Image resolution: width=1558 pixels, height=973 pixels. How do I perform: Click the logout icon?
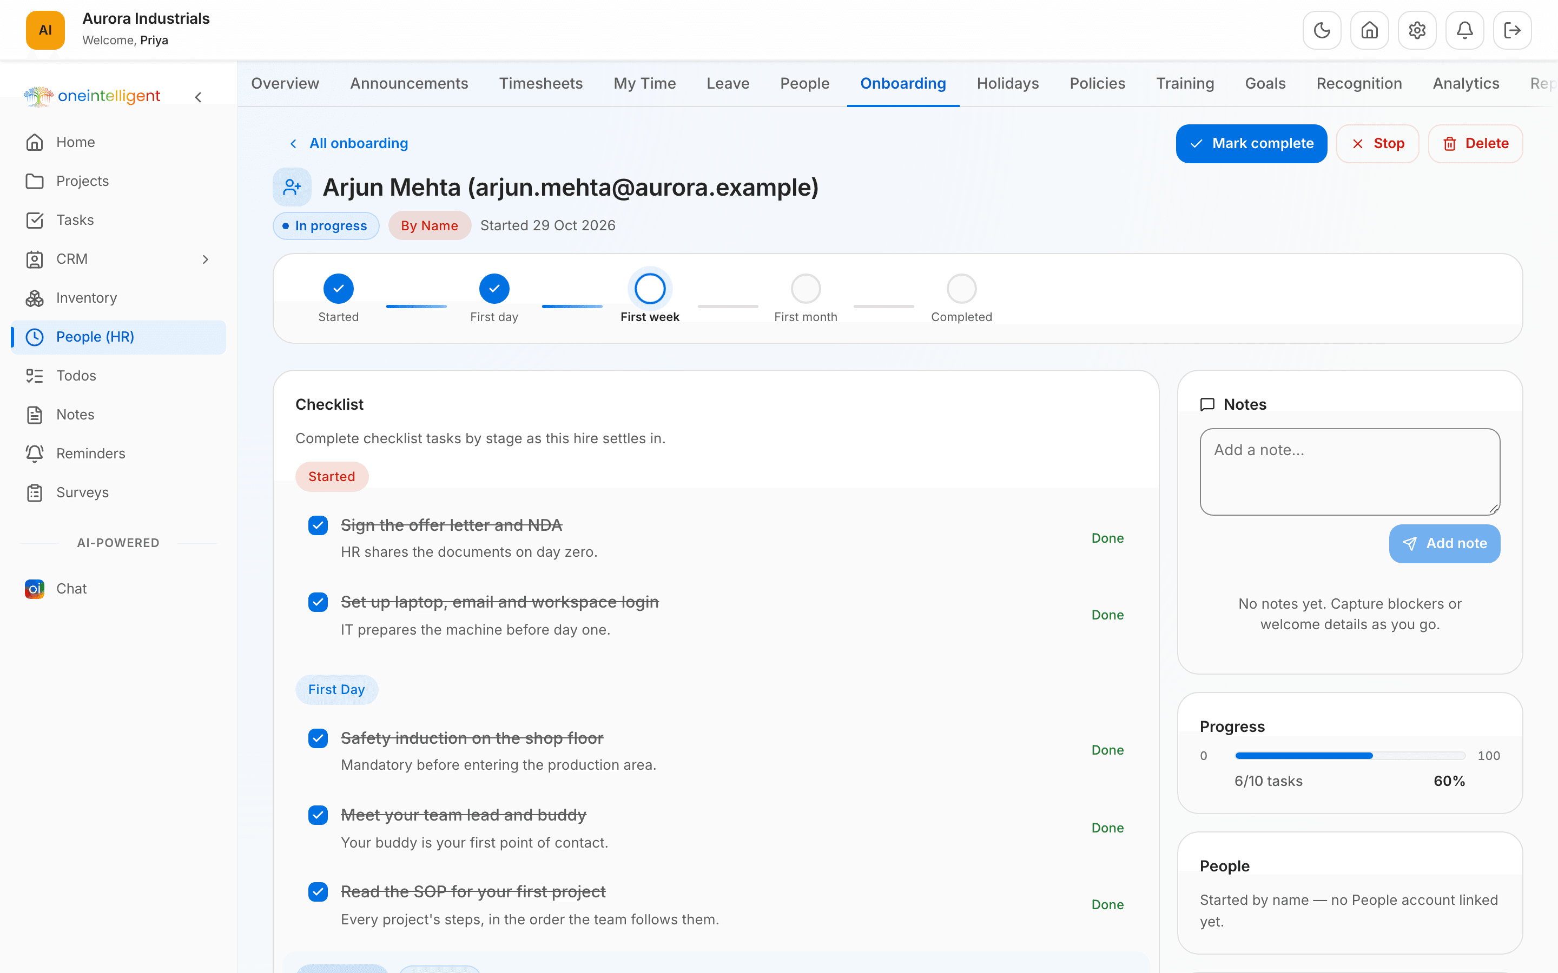1513,30
